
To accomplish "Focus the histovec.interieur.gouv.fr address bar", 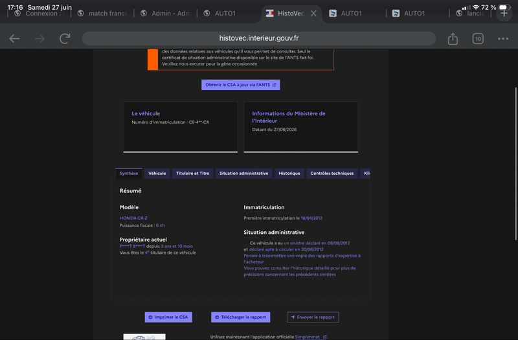I will tap(258, 38).
